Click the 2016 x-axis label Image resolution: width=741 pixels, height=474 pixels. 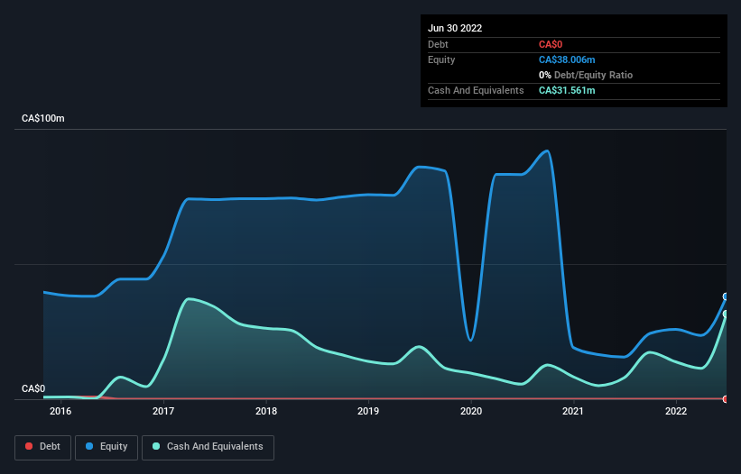coord(60,411)
